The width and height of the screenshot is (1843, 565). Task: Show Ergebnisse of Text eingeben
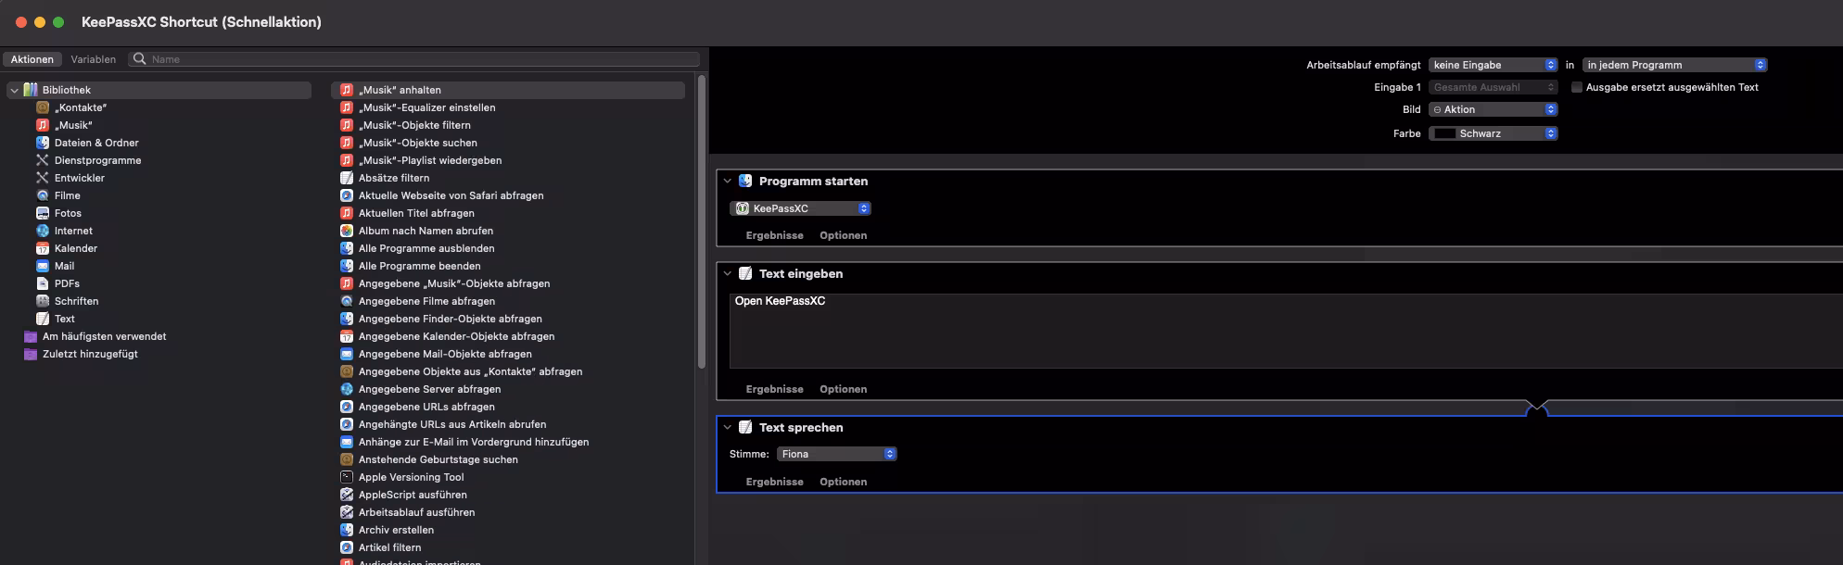(775, 389)
